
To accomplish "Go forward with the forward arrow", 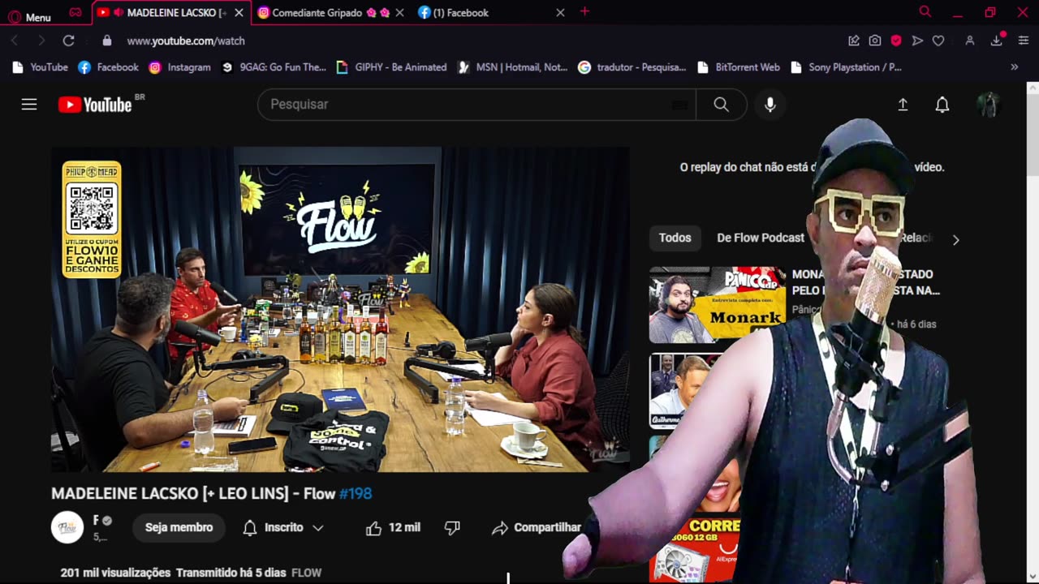I will 41,41.
